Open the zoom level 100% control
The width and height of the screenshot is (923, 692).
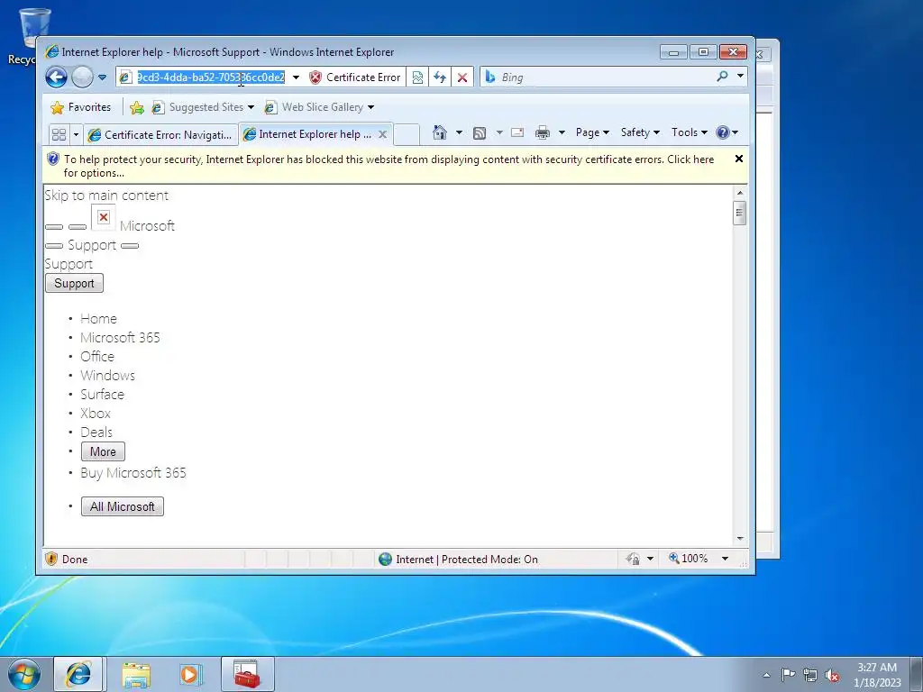(689, 559)
